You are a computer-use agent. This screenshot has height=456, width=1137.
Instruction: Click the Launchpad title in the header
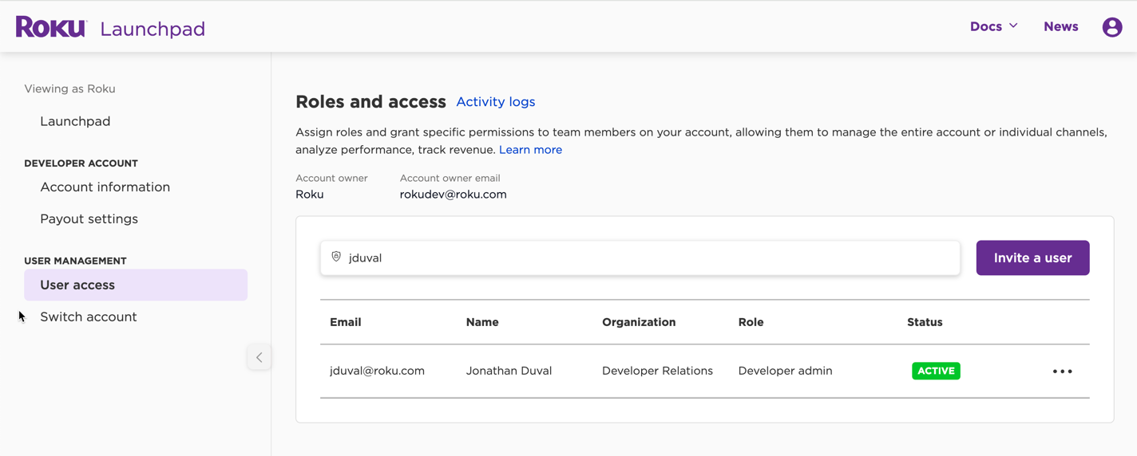coord(153,29)
